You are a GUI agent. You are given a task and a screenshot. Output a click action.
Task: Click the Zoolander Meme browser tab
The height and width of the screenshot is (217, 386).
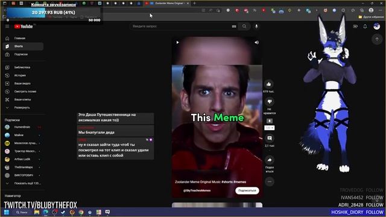tap(168, 3)
